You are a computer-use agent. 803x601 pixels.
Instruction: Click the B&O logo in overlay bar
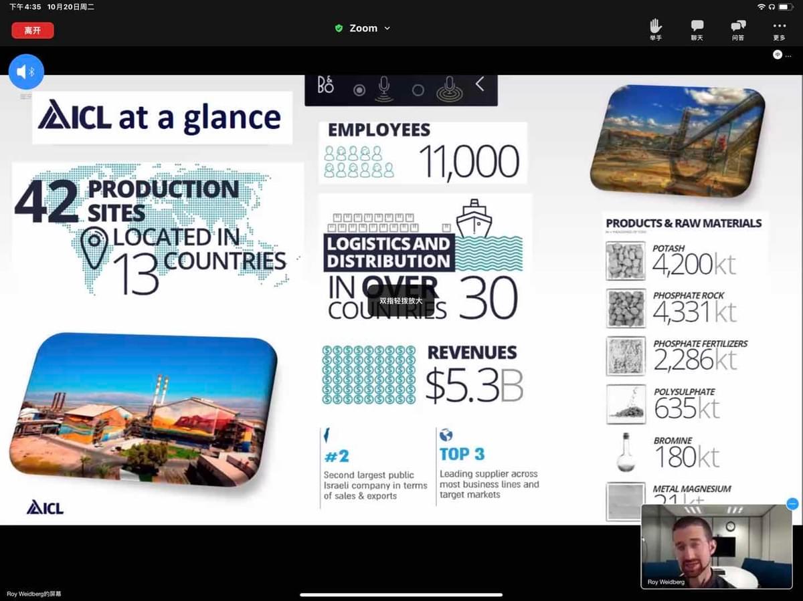tap(326, 86)
